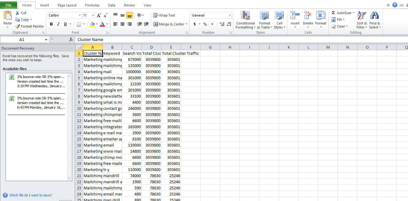Click the Increase Decimal icon

click(222, 24)
